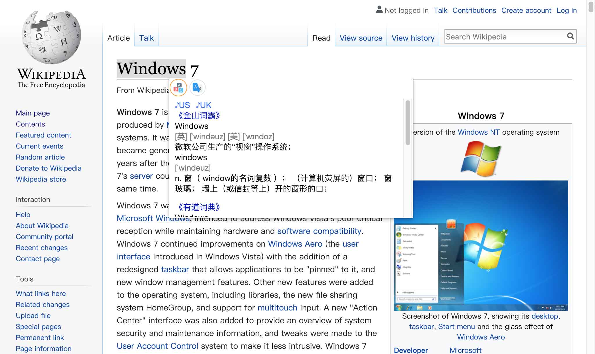Click the page scrollbar thumb at right edge
This screenshot has height=354, width=595.
tap(591, 6)
